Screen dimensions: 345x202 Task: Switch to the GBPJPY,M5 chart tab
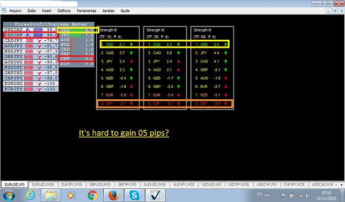(x=127, y=185)
